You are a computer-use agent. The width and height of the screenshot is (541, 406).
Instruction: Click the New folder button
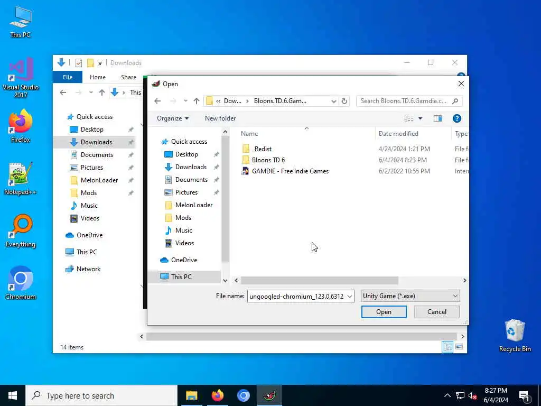point(220,118)
